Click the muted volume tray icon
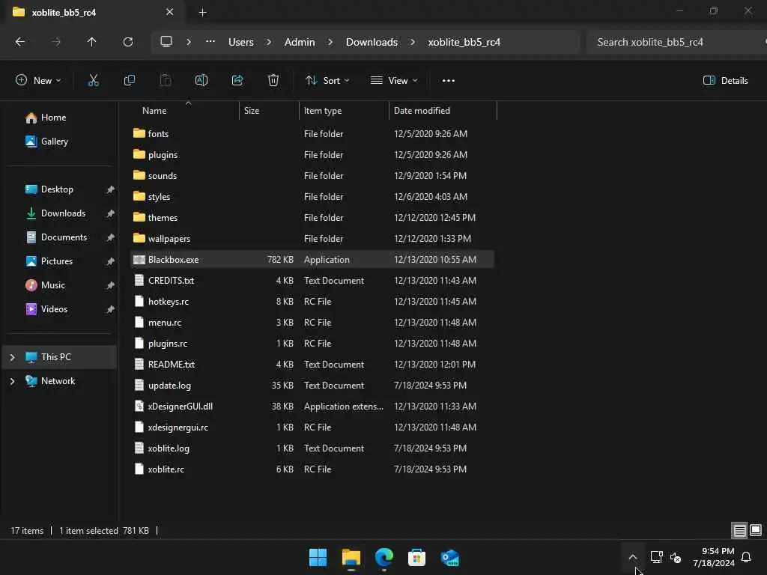Screen dimensions: 767x575 [676, 557]
